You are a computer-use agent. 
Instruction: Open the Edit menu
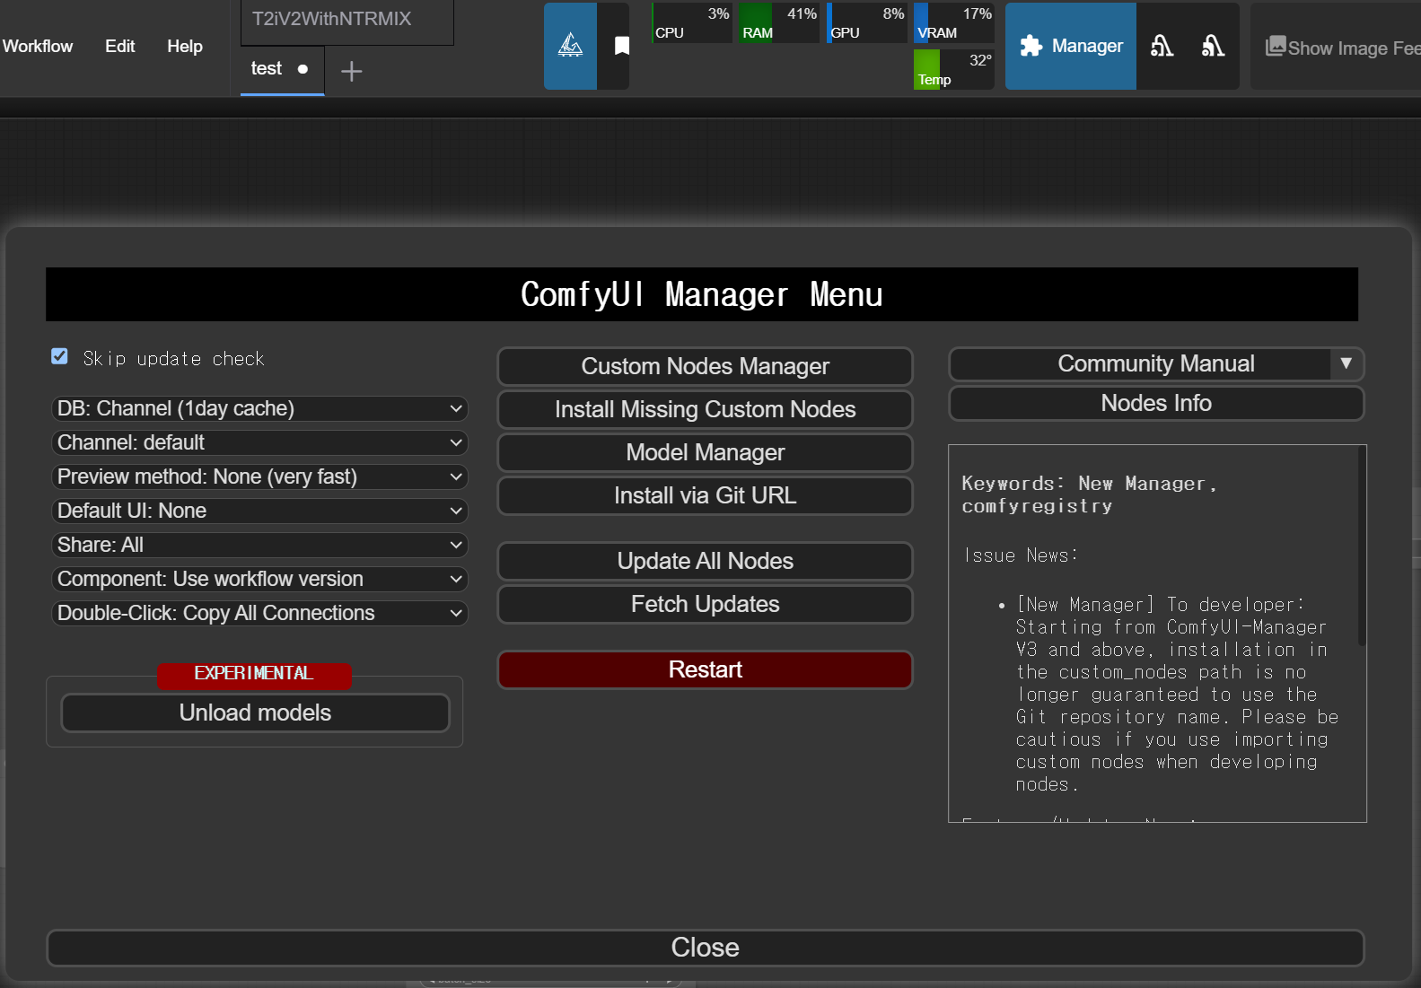(119, 46)
